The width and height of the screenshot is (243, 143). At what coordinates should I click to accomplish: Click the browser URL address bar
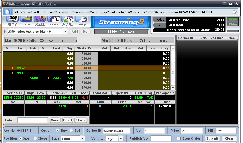[x=121, y=12]
